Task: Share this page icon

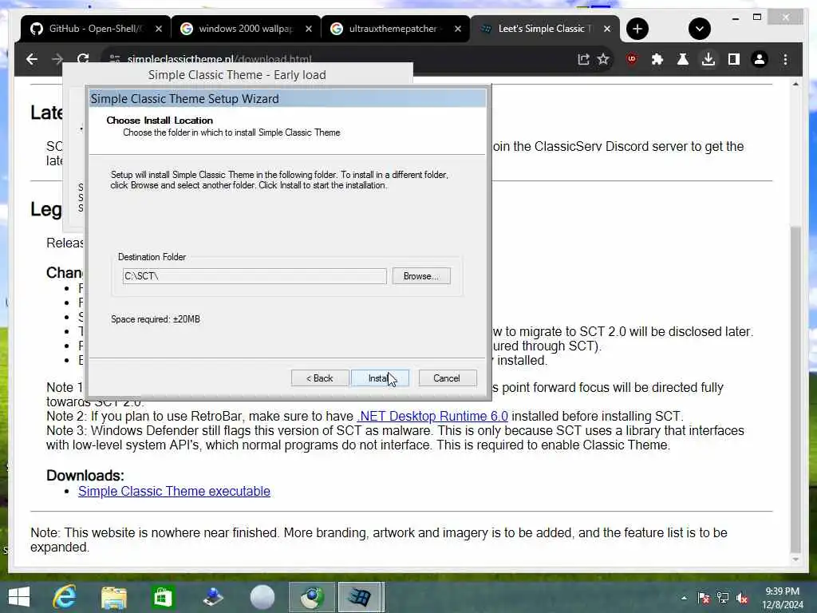Action: (583, 59)
